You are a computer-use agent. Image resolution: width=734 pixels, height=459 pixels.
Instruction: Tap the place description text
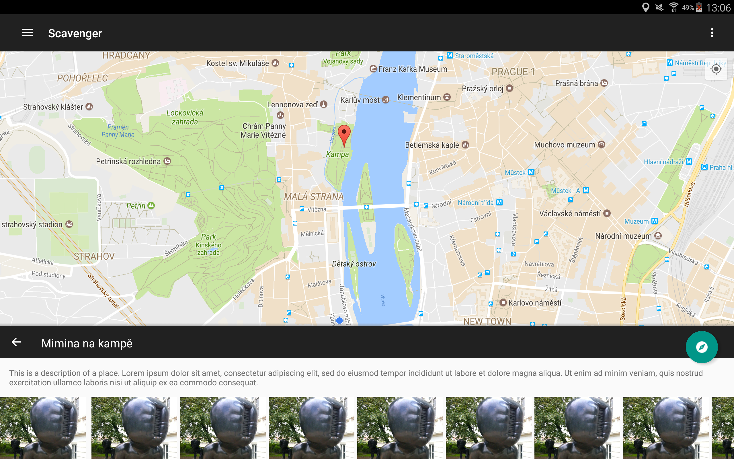(356, 378)
